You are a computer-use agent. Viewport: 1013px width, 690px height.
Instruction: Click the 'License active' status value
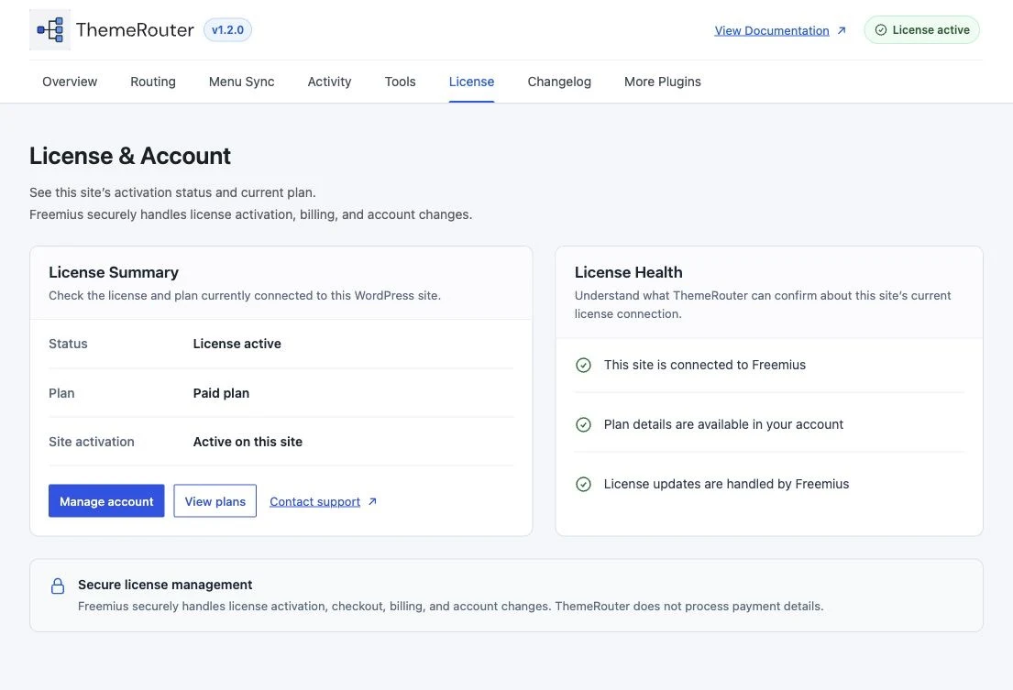click(237, 344)
